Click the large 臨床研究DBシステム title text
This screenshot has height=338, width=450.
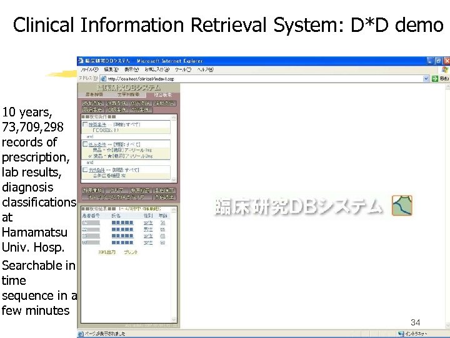click(298, 206)
